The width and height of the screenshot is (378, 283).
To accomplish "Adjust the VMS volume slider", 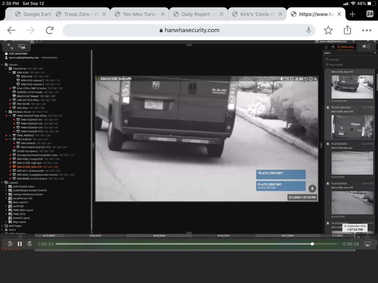I will (x=368, y=237).
